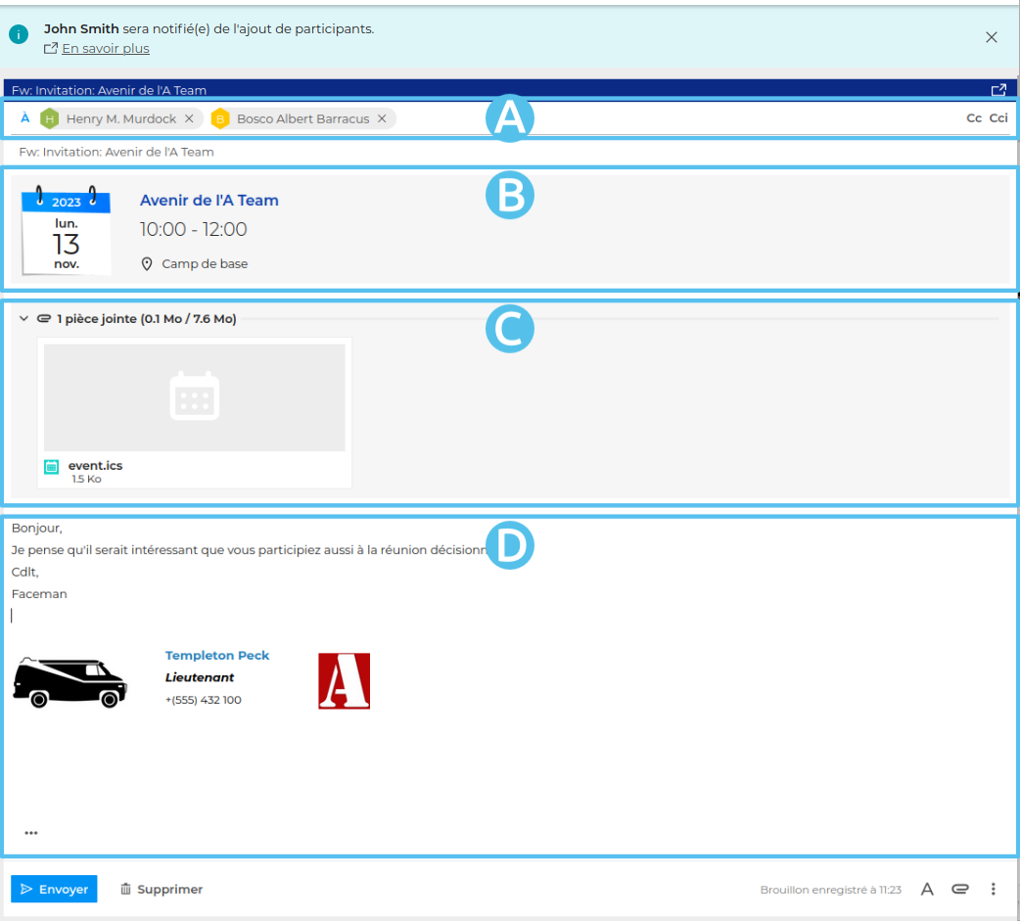1020x921 pixels.
Task: Click the subject field 'Fw: Invitation'
Action: [116, 152]
